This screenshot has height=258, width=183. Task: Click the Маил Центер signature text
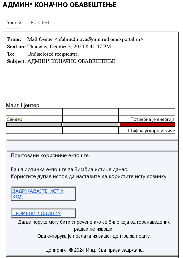point(23,105)
